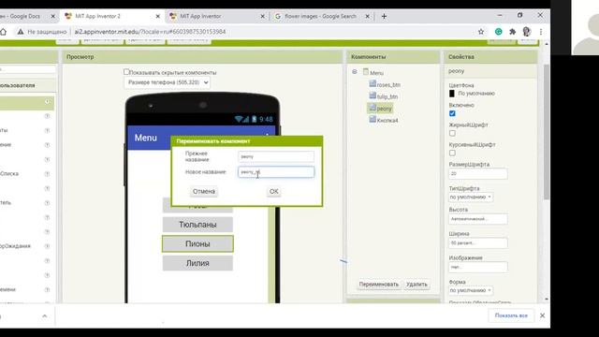Confirm rename with OK button
The width and height of the screenshot is (599, 337).
[x=274, y=191]
